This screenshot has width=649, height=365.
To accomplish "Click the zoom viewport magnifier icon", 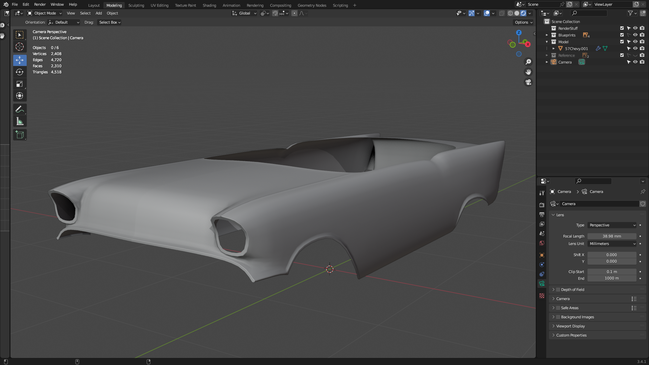I will 528,62.
